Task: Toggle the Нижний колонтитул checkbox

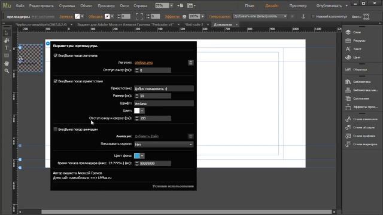Action: (313, 16)
